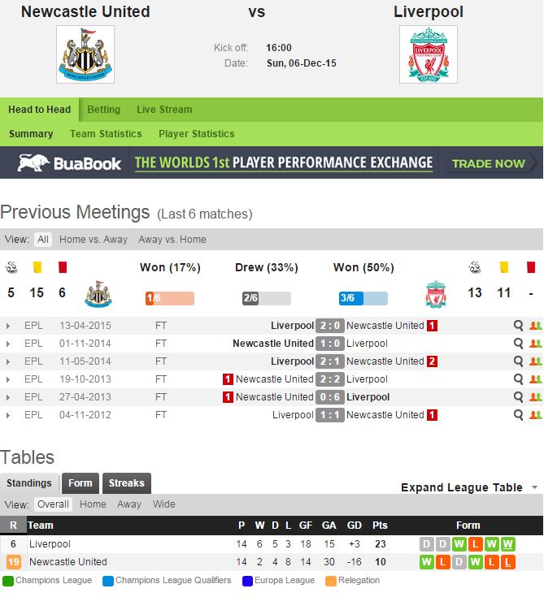Click the 0 : 6 score box
The height and width of the screenshot is (610, 544).
point(329,397)
